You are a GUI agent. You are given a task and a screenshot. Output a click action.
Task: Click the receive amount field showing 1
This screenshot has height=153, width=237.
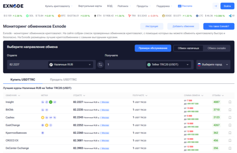pos(125,64)
